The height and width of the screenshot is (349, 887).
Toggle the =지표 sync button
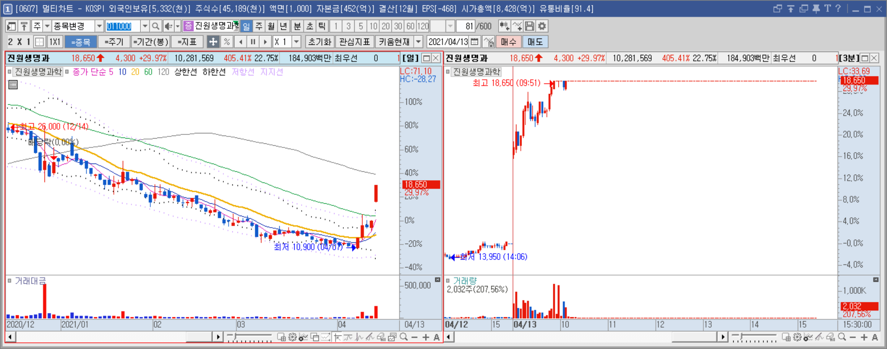point(187,42)
